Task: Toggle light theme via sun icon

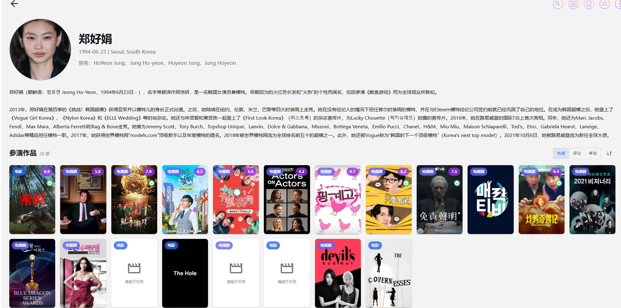Action: click(604, 4)
